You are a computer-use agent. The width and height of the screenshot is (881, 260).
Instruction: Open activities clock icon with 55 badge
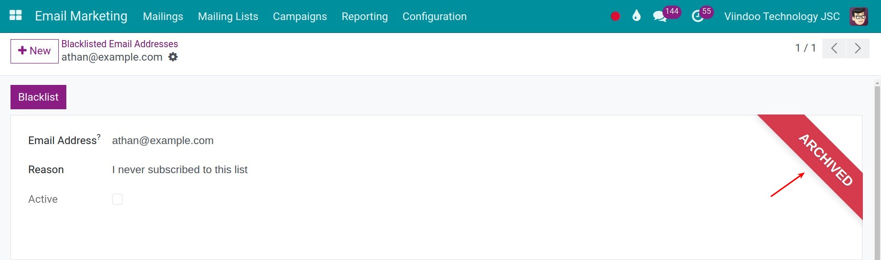pyautogui.click(x=702, y=15)
